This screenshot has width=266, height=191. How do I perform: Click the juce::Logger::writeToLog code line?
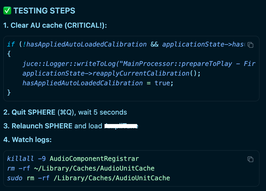tap(134, 64)
